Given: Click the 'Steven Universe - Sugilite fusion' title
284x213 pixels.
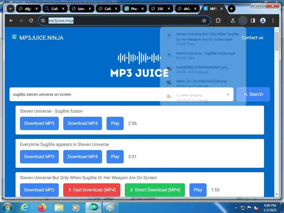Looking at the screenshot, I should point(51,111).
